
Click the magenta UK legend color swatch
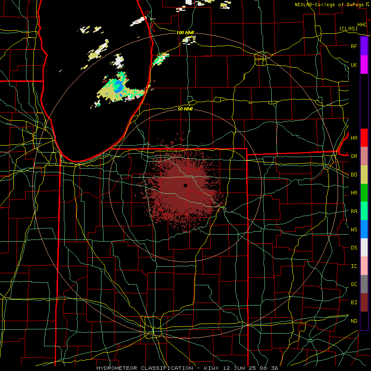[364, 65]
